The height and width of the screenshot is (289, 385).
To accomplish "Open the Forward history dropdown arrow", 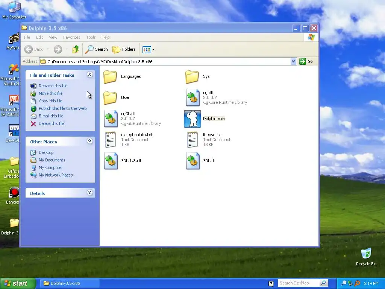I will [x=66, y=49].
